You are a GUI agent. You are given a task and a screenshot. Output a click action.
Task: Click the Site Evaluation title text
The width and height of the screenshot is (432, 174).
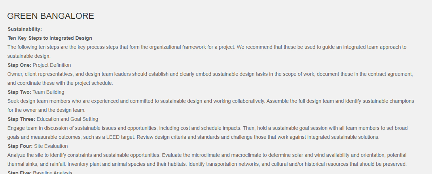[x=51, y=146]
